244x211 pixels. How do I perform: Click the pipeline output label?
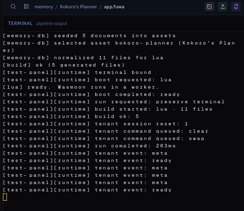52,23
